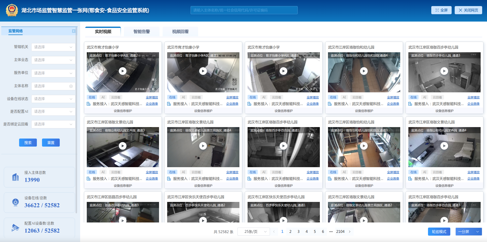Play video of 育才怡康小学A区_通道1
Image resolution: width=487 pixels, height=242 pixels.
click(x=203, y=71)
